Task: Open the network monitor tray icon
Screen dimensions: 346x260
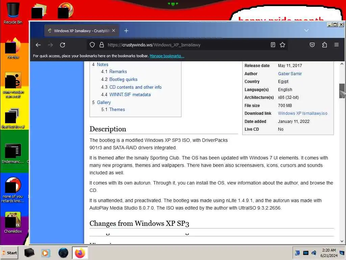Action: [x=305, y=253]
